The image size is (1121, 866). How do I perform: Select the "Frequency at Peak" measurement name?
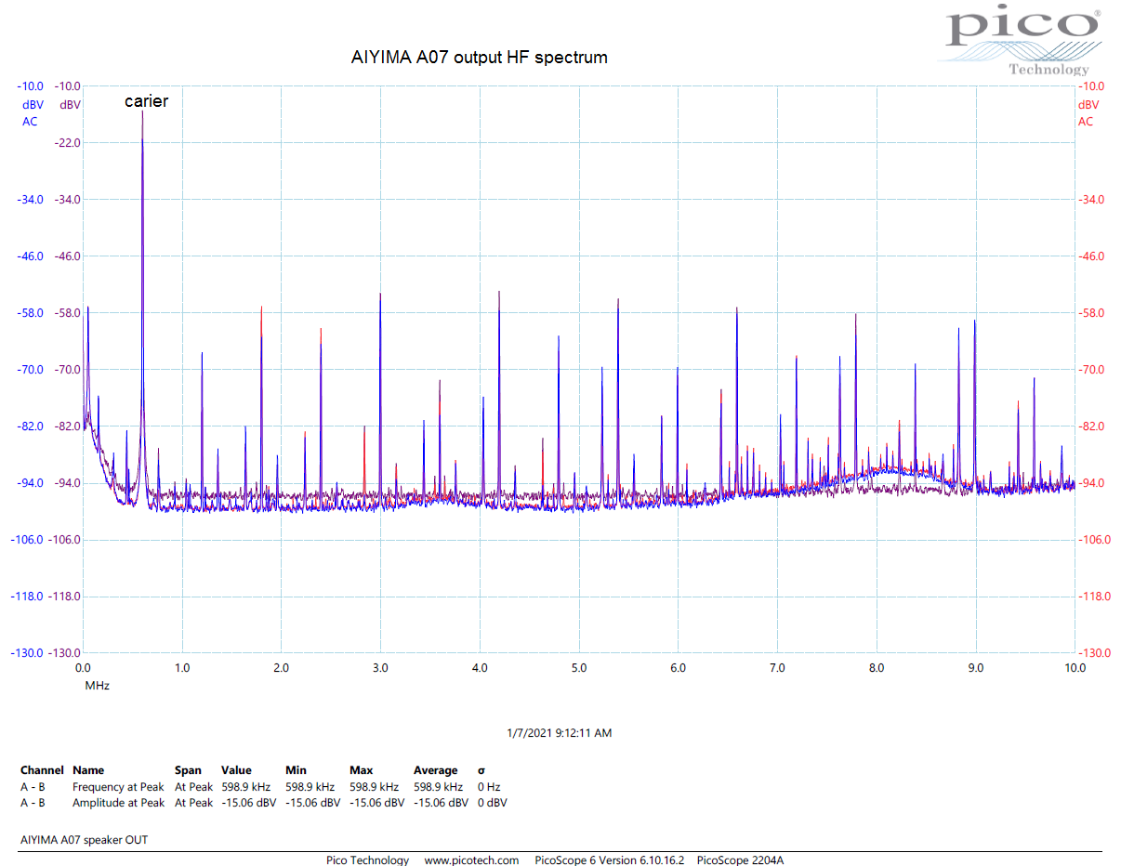click(118, 787)
